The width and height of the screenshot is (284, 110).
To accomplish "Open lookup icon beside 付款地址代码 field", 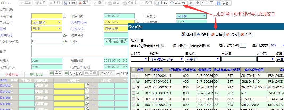I will coord(65,42).
